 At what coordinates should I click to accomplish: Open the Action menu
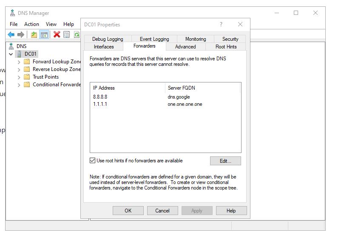click(x=31, y=24)
